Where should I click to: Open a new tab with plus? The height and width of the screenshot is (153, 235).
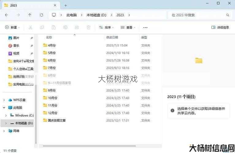tap(66, 6)
